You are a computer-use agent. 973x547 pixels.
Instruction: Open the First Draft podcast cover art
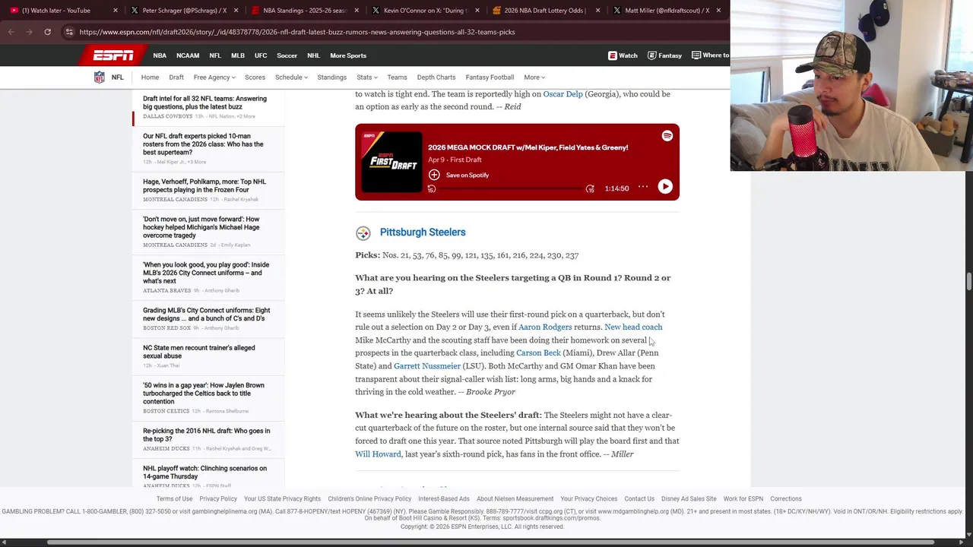click(x=392, y=163)
